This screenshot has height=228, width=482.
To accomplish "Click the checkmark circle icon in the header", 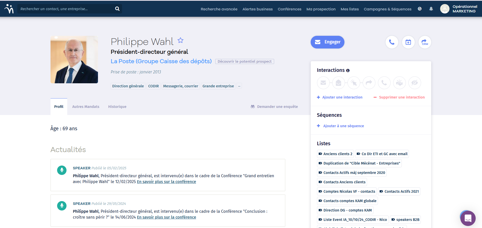I will point(420,9).
